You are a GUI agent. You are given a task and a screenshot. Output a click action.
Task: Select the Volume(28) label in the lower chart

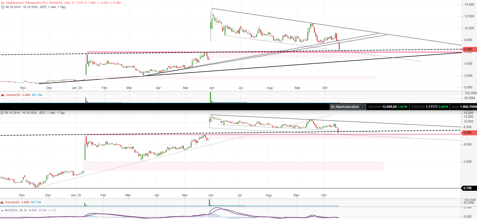[x=12, y=202]
